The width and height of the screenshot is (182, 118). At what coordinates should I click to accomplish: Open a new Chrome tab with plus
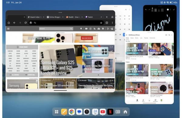107,17
